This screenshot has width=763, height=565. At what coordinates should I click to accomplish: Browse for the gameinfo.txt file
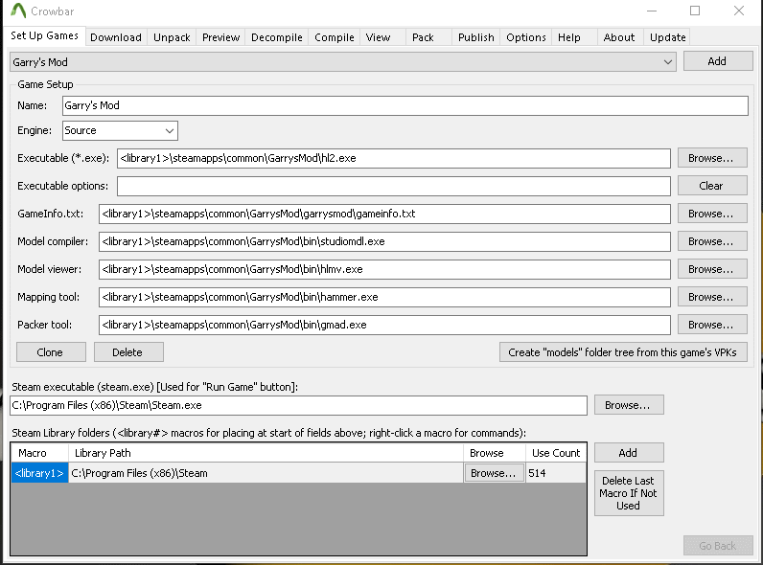[712, 214]
